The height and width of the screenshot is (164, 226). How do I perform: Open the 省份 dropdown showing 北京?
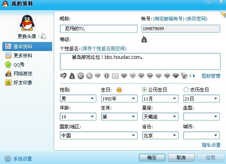pyautogui.click(x=160, y=135)
